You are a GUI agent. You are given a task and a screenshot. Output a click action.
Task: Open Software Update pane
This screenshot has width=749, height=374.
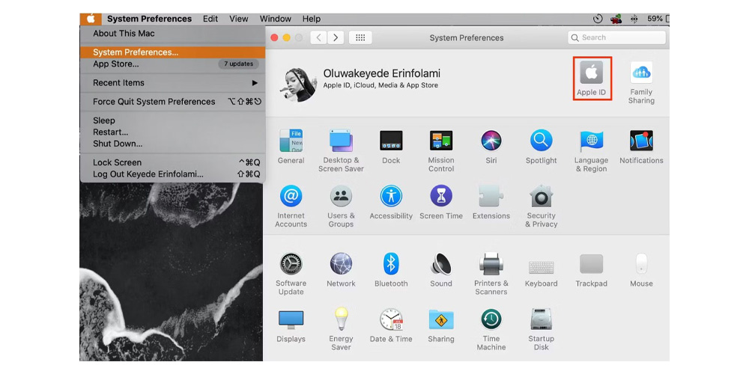tap(291, 274)
